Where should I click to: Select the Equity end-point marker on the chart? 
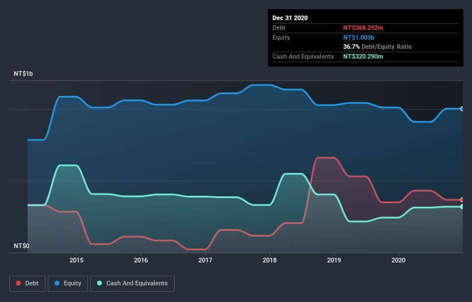click(462, 109)
